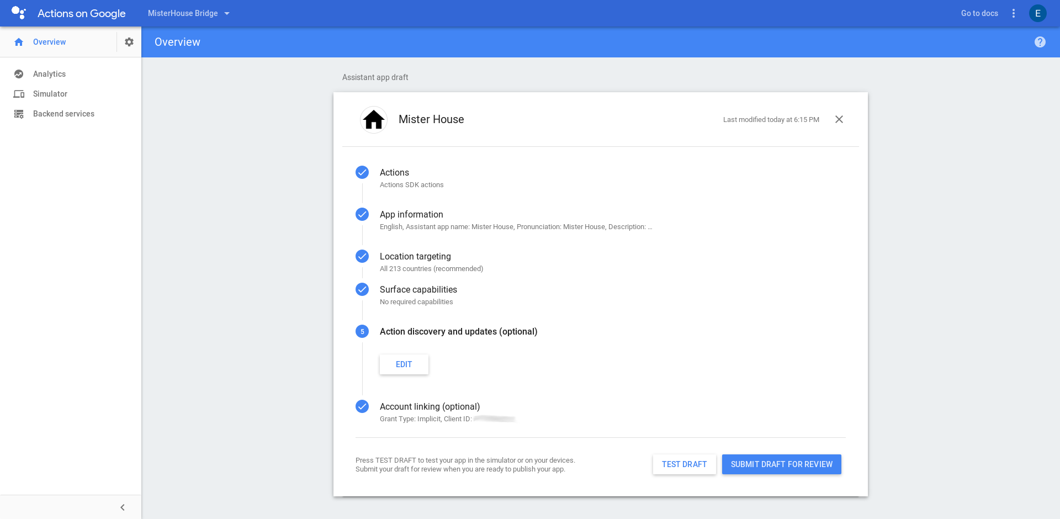Open the help question mark icon

[x=1040, y=42]
